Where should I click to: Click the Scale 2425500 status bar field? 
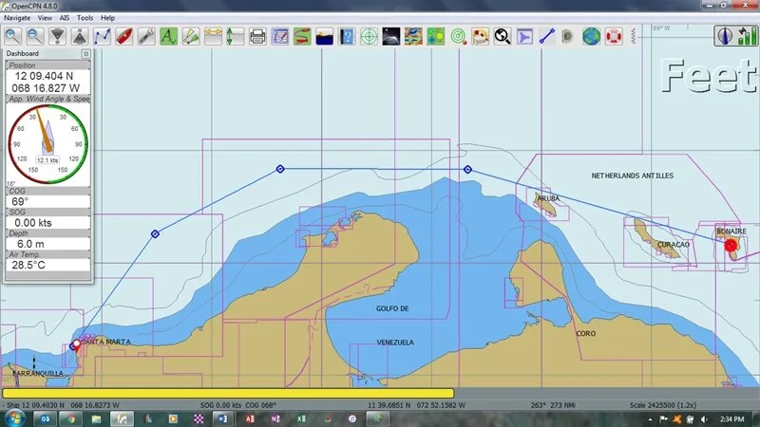pyautogui.click(x=663, y=405)
